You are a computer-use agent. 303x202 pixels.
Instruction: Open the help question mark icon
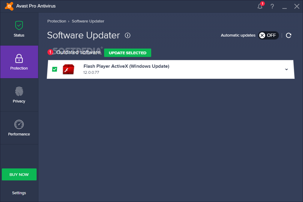click(x=272, y=6)
